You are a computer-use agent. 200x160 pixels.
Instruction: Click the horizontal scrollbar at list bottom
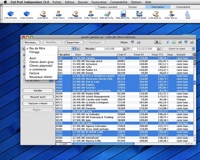tap(103, 144)
